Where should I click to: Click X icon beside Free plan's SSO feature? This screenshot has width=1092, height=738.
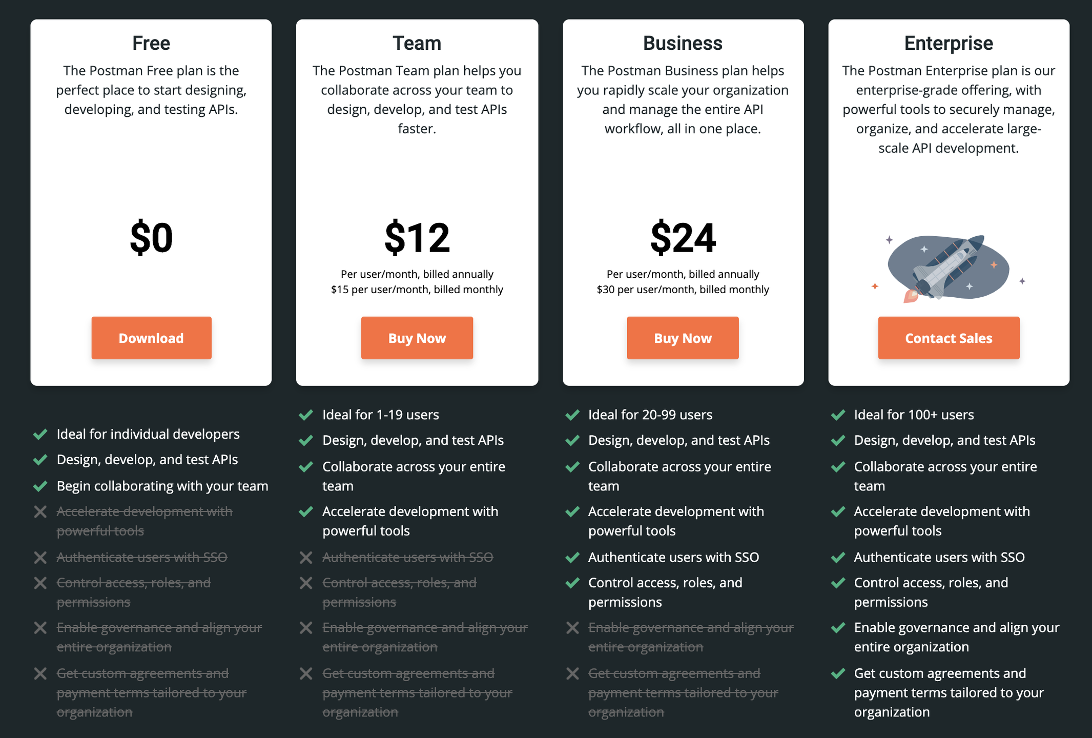pyautogui.click(x=40, y=557)
